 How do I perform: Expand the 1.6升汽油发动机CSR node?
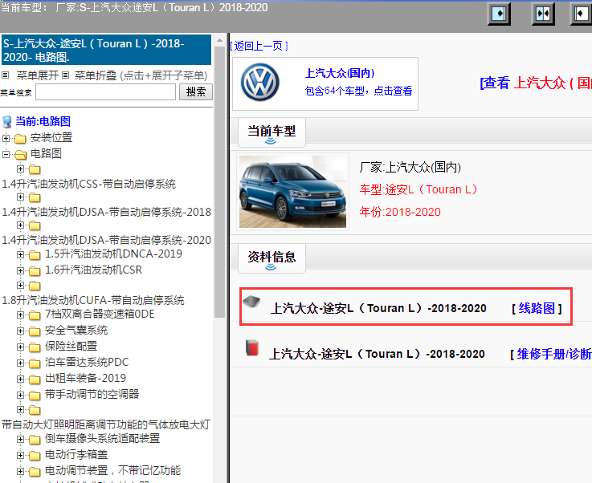click(x=20, y=270)
